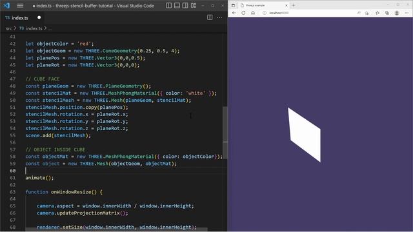Refresh the browser page
This screenshot has width=413, height=232.
[x=243, y=13]
